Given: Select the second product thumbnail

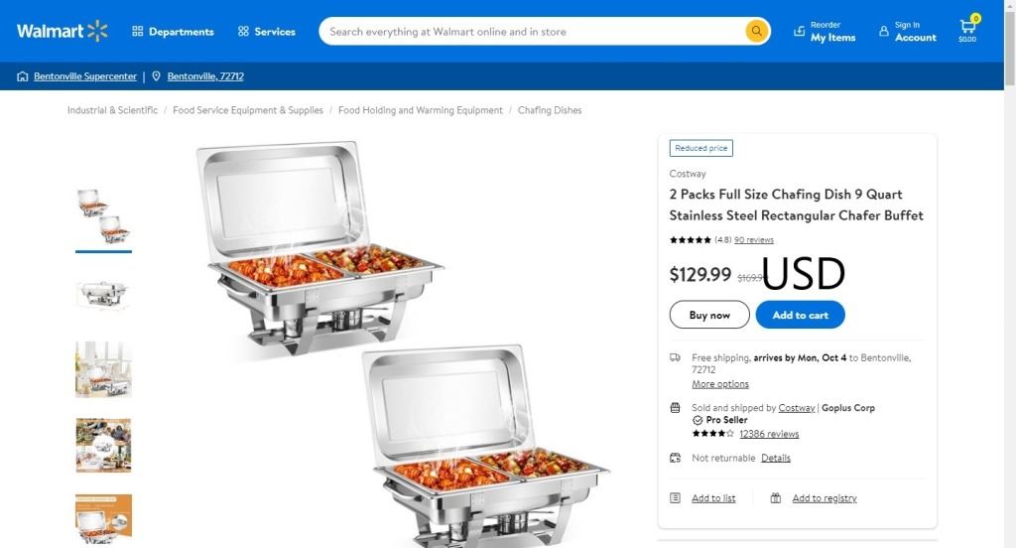Looking at the screenshot, I should [x=103, y=294].
